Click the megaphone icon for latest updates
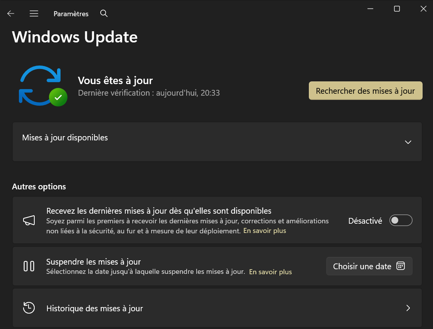Screen dimensions: 433x329 click(29, 221)
